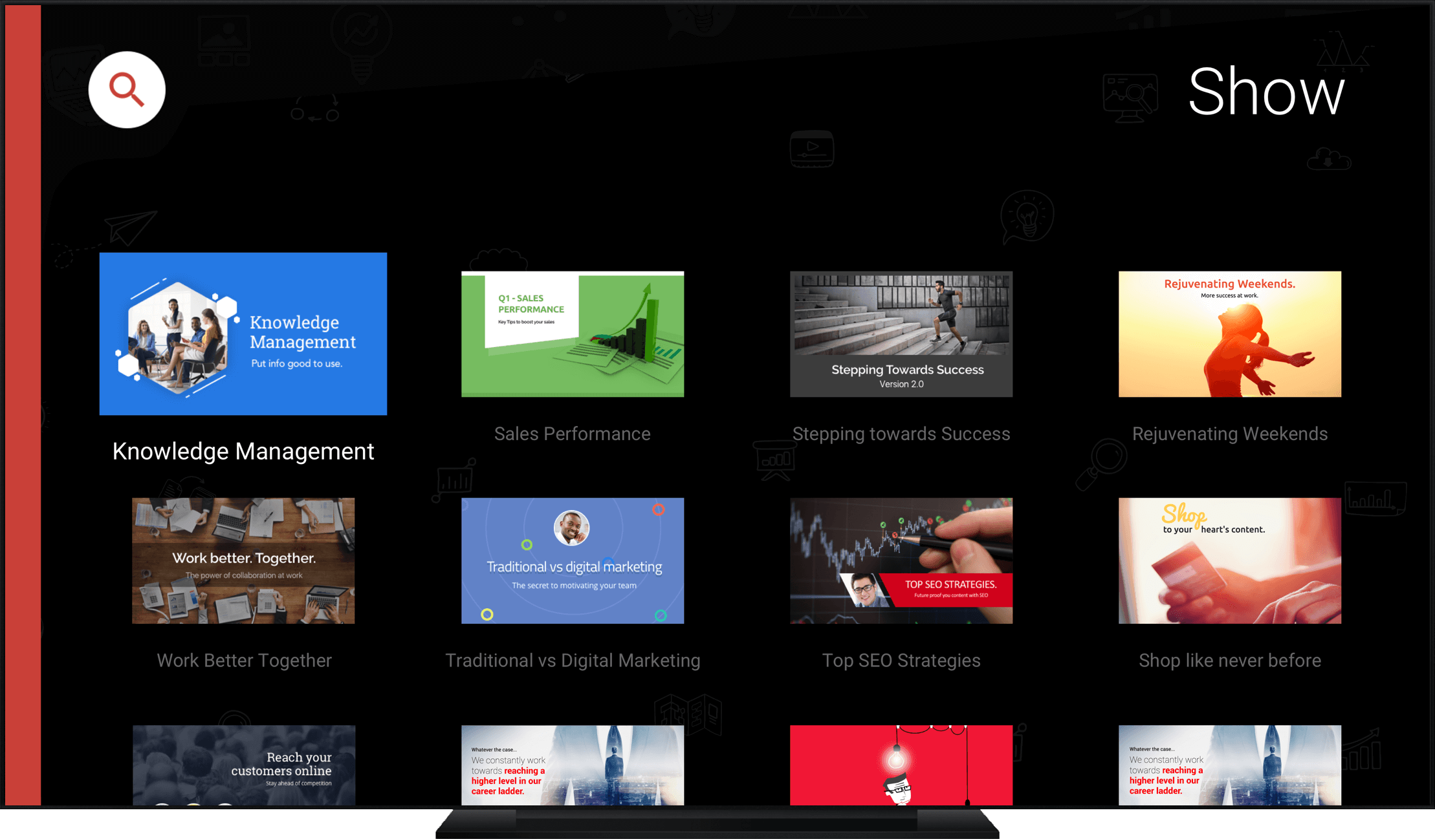Screen dimensions: 1435x839
Task: Click the Knowledge Management title label
Action: click(243, 451)
